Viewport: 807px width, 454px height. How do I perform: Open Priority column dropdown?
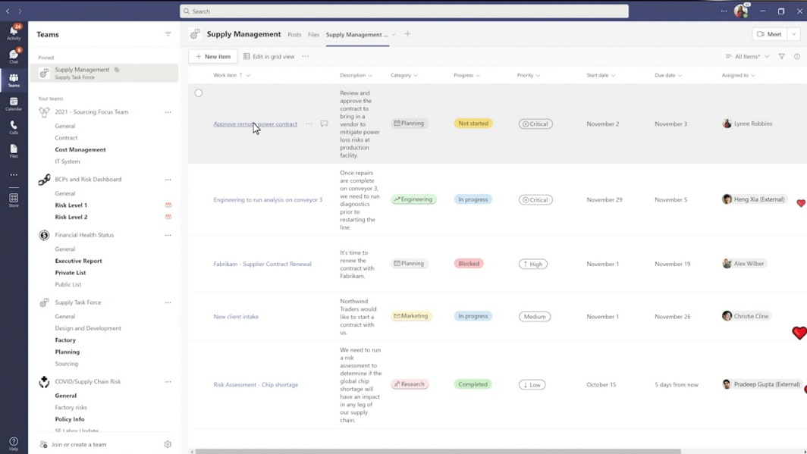tap(538, 76)
